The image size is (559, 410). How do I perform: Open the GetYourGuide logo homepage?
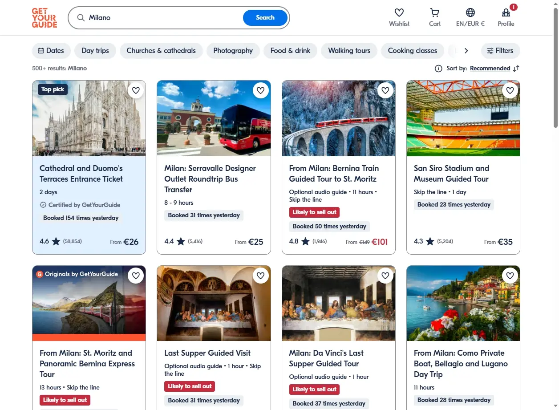pyautogui.click(x=45, y=18)
